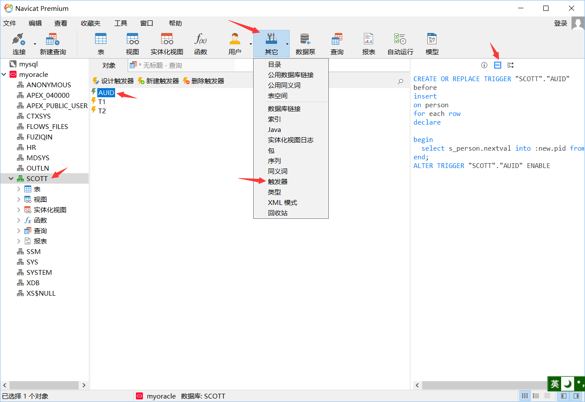Click the 登录 link
This screenshot has width=585, height=402.
tap(561, 23)
